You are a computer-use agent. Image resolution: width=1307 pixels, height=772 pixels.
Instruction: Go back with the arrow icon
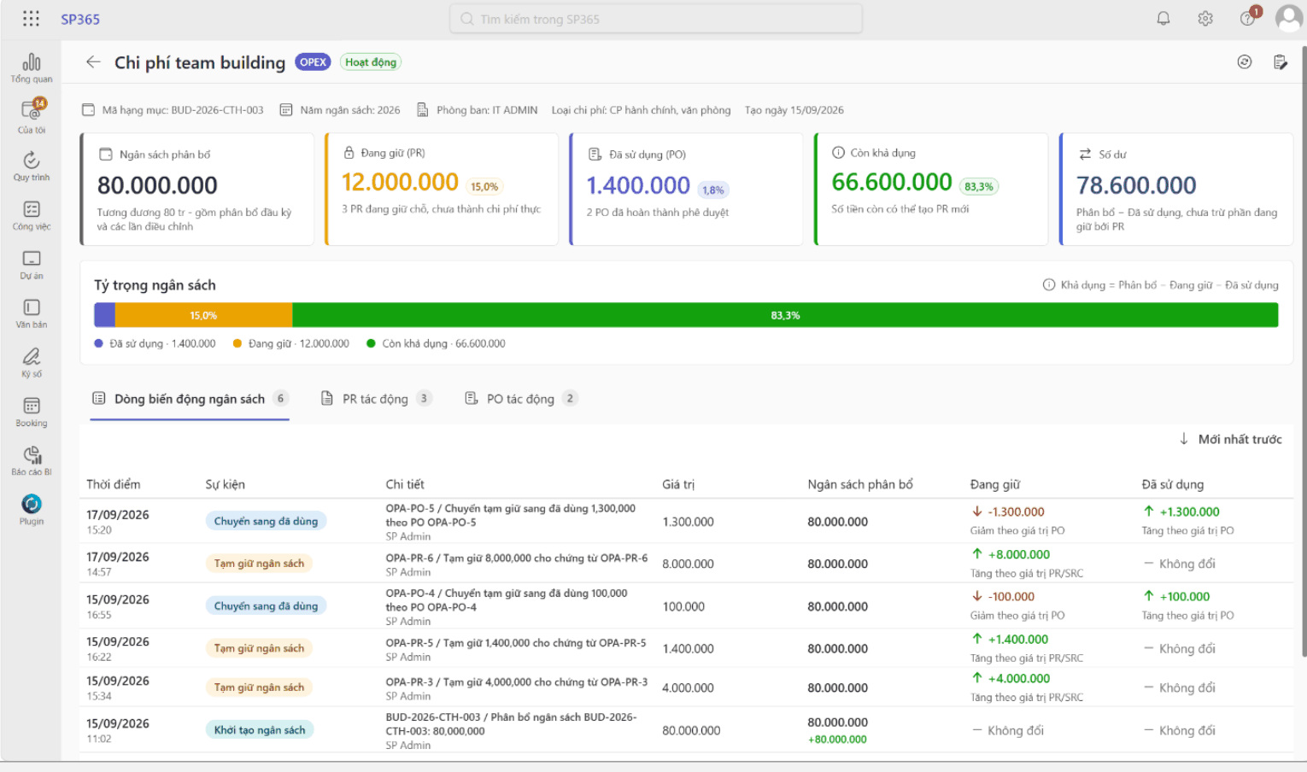point(93,61)
